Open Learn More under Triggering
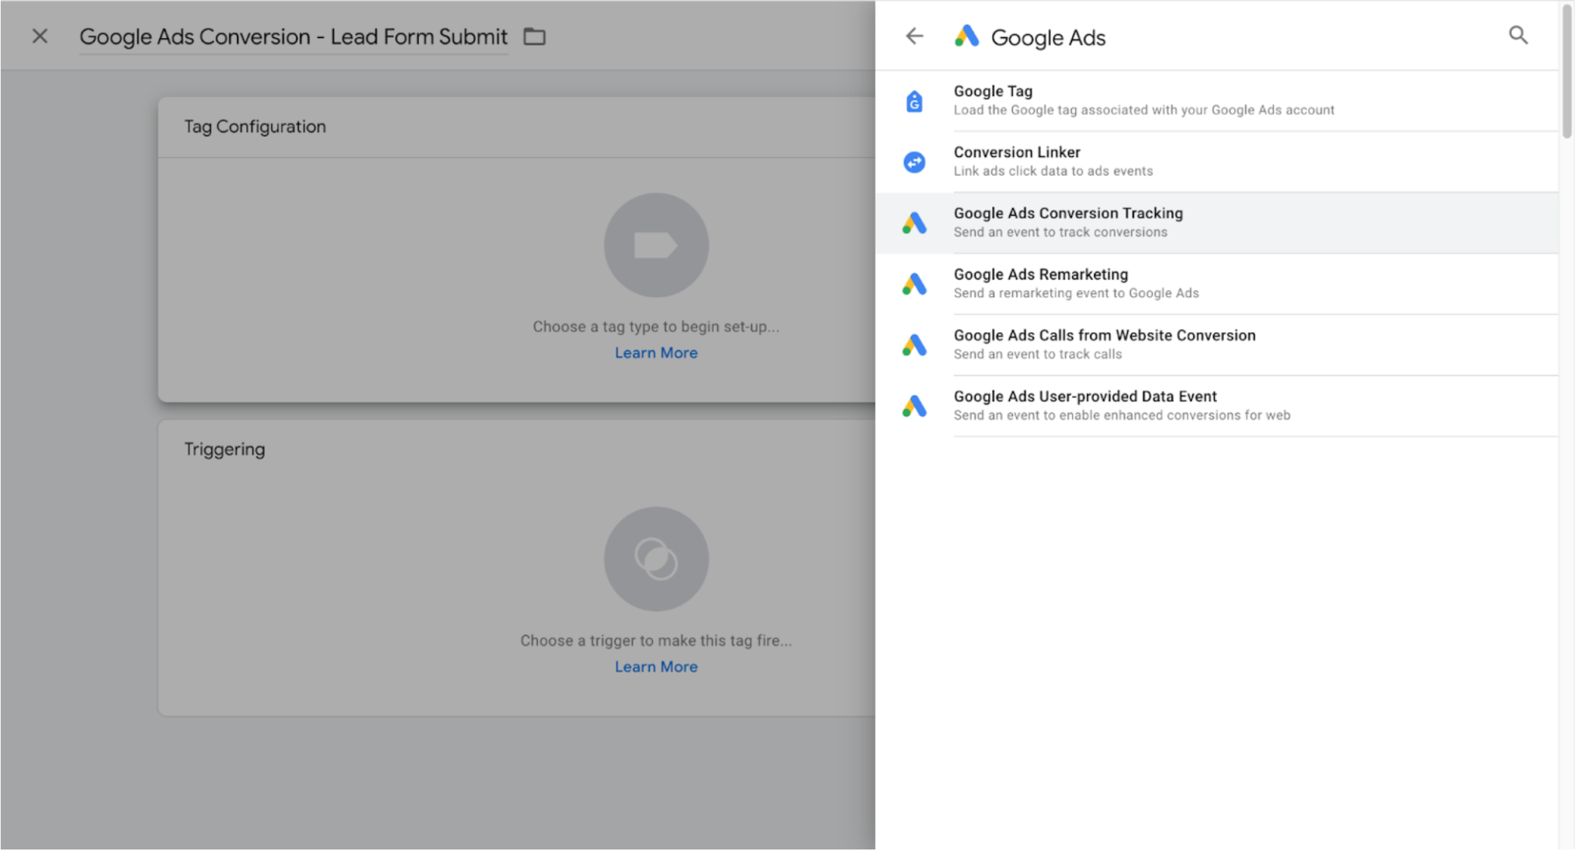This screenshot has width=1582, height=851. click(x=656, y=667)
